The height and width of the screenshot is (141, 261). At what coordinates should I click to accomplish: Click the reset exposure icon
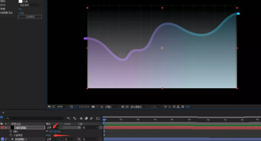click(183, 107)
